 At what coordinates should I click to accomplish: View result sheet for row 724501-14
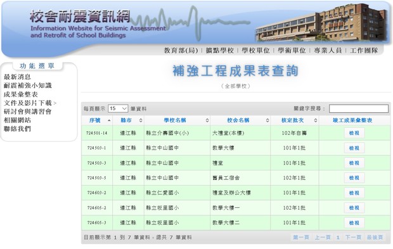354,133
